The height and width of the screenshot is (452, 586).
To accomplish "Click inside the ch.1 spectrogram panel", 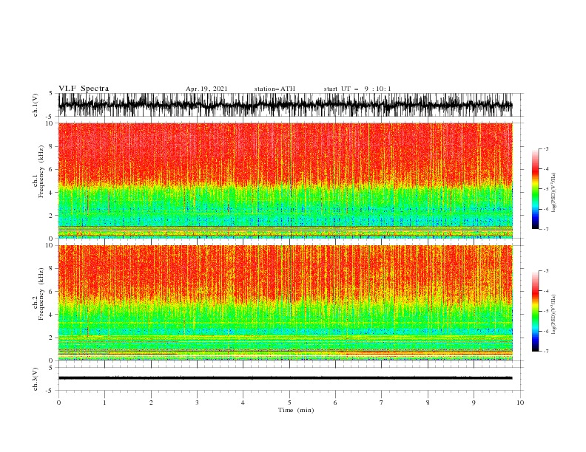I will [x=285, y=180].
